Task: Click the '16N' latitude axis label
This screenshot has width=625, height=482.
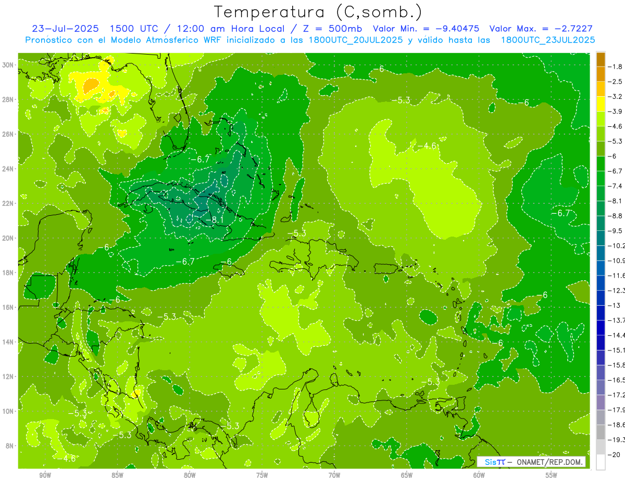Action: tap(8, 307)
